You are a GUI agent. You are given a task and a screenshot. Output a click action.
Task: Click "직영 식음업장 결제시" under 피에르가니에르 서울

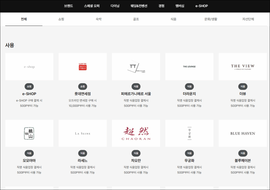pos(136,100)
